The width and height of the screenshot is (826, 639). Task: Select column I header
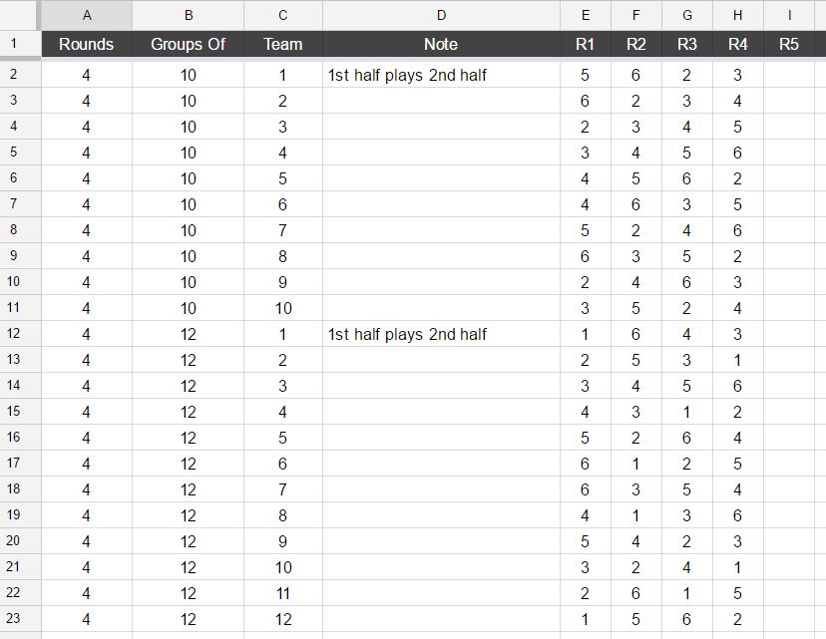(789, 15)
